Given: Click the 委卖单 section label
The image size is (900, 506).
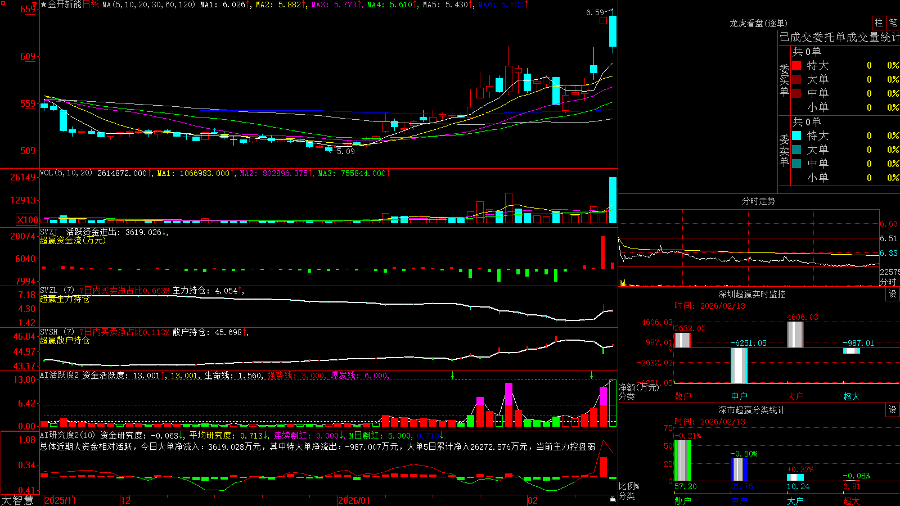Looking at the screenshot, I should tap(784, 150).
